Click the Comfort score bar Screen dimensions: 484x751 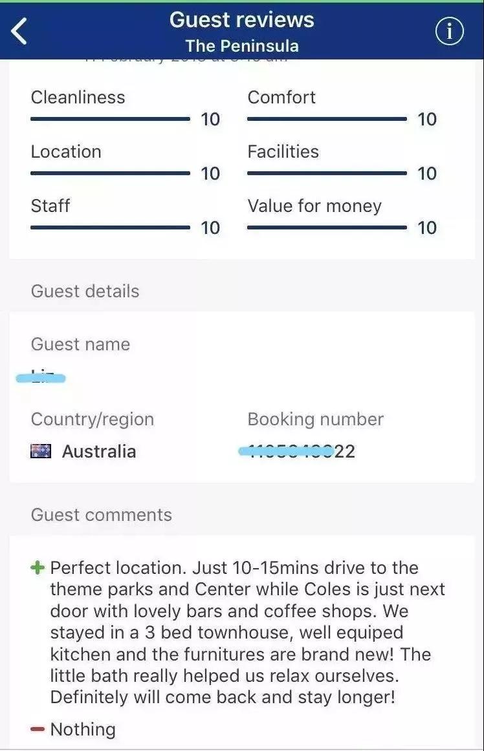pyautogui.click(x=327, y=119)
